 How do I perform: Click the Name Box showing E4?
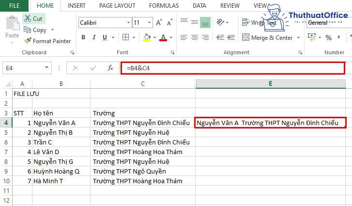[x=23, y=68]
